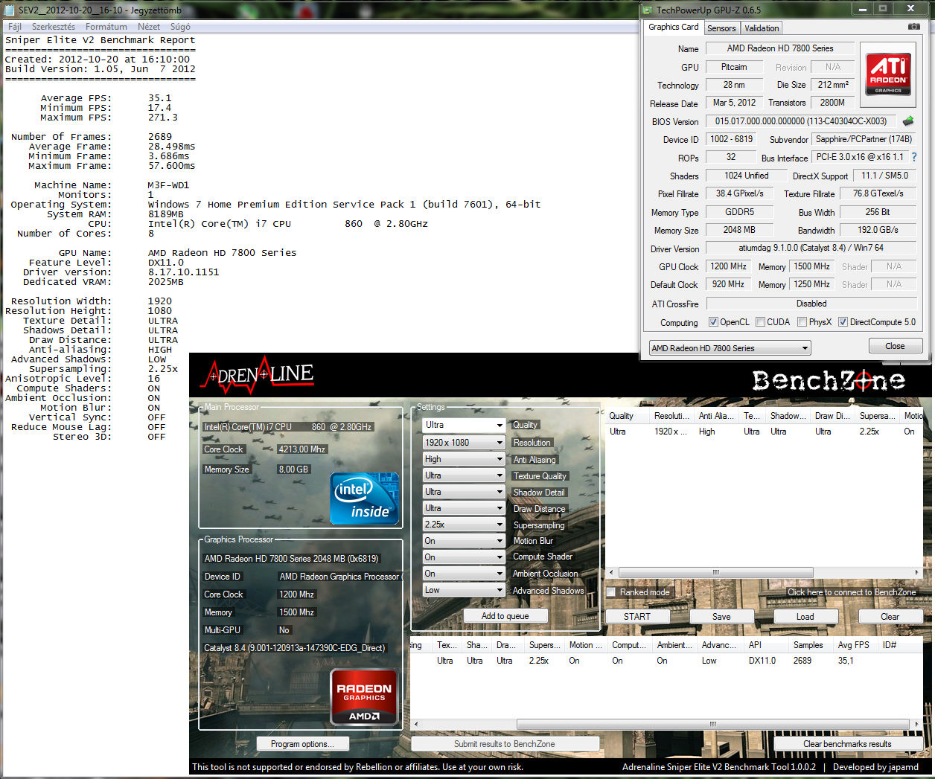Click the START button

click(x=636, y=617)
